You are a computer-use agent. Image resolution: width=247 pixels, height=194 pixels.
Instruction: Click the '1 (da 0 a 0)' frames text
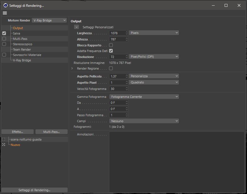pyautogui.click(x=117, y=127)
